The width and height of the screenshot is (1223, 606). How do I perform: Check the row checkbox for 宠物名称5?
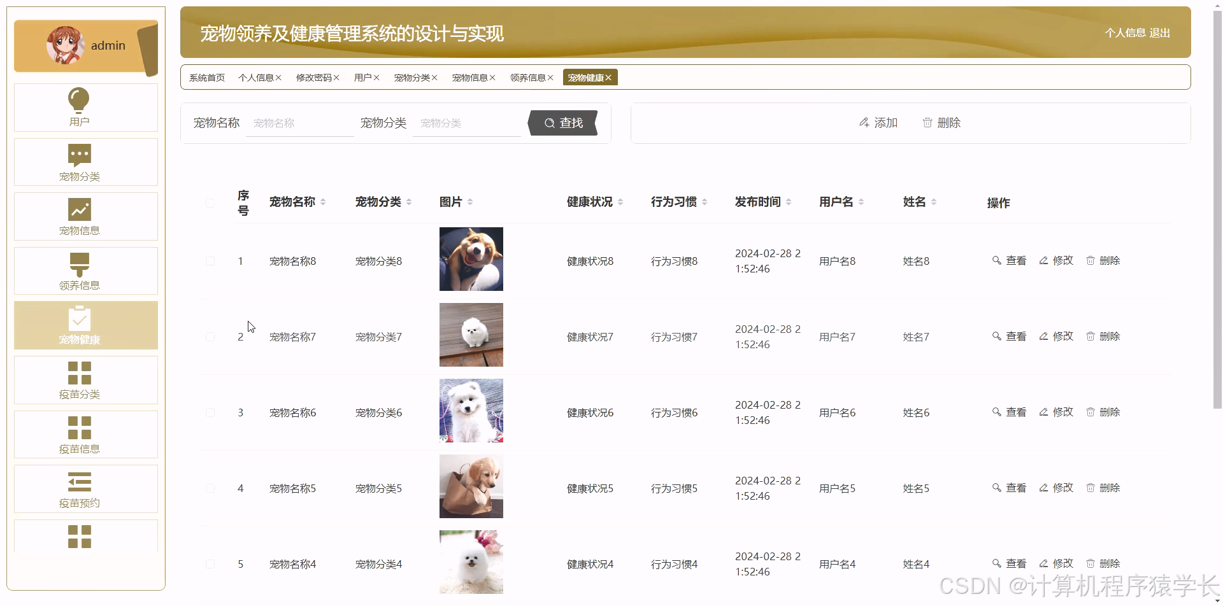210,488
